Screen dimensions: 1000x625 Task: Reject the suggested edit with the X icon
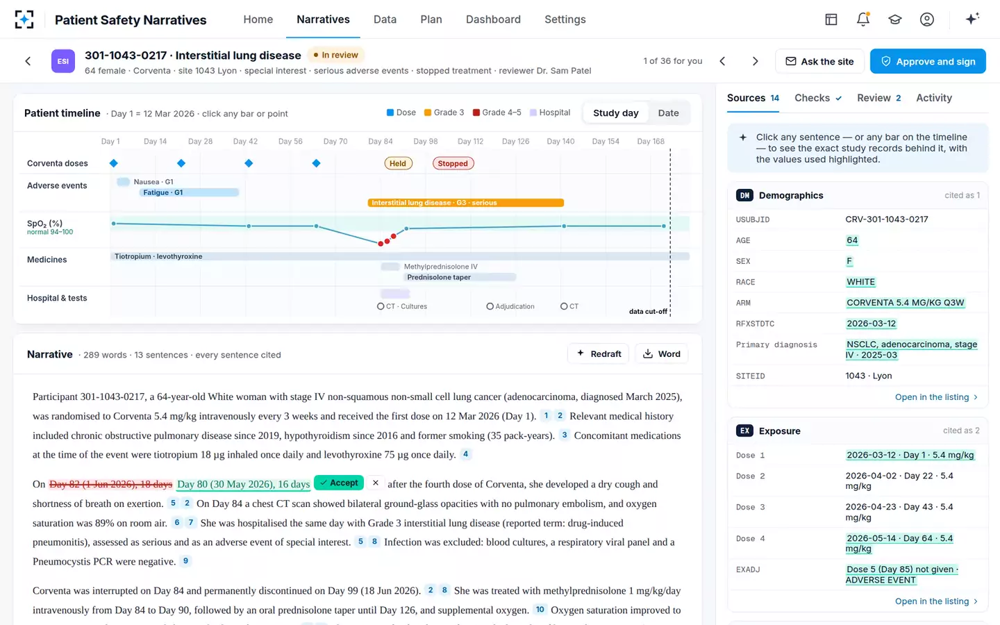coord(376,483)
